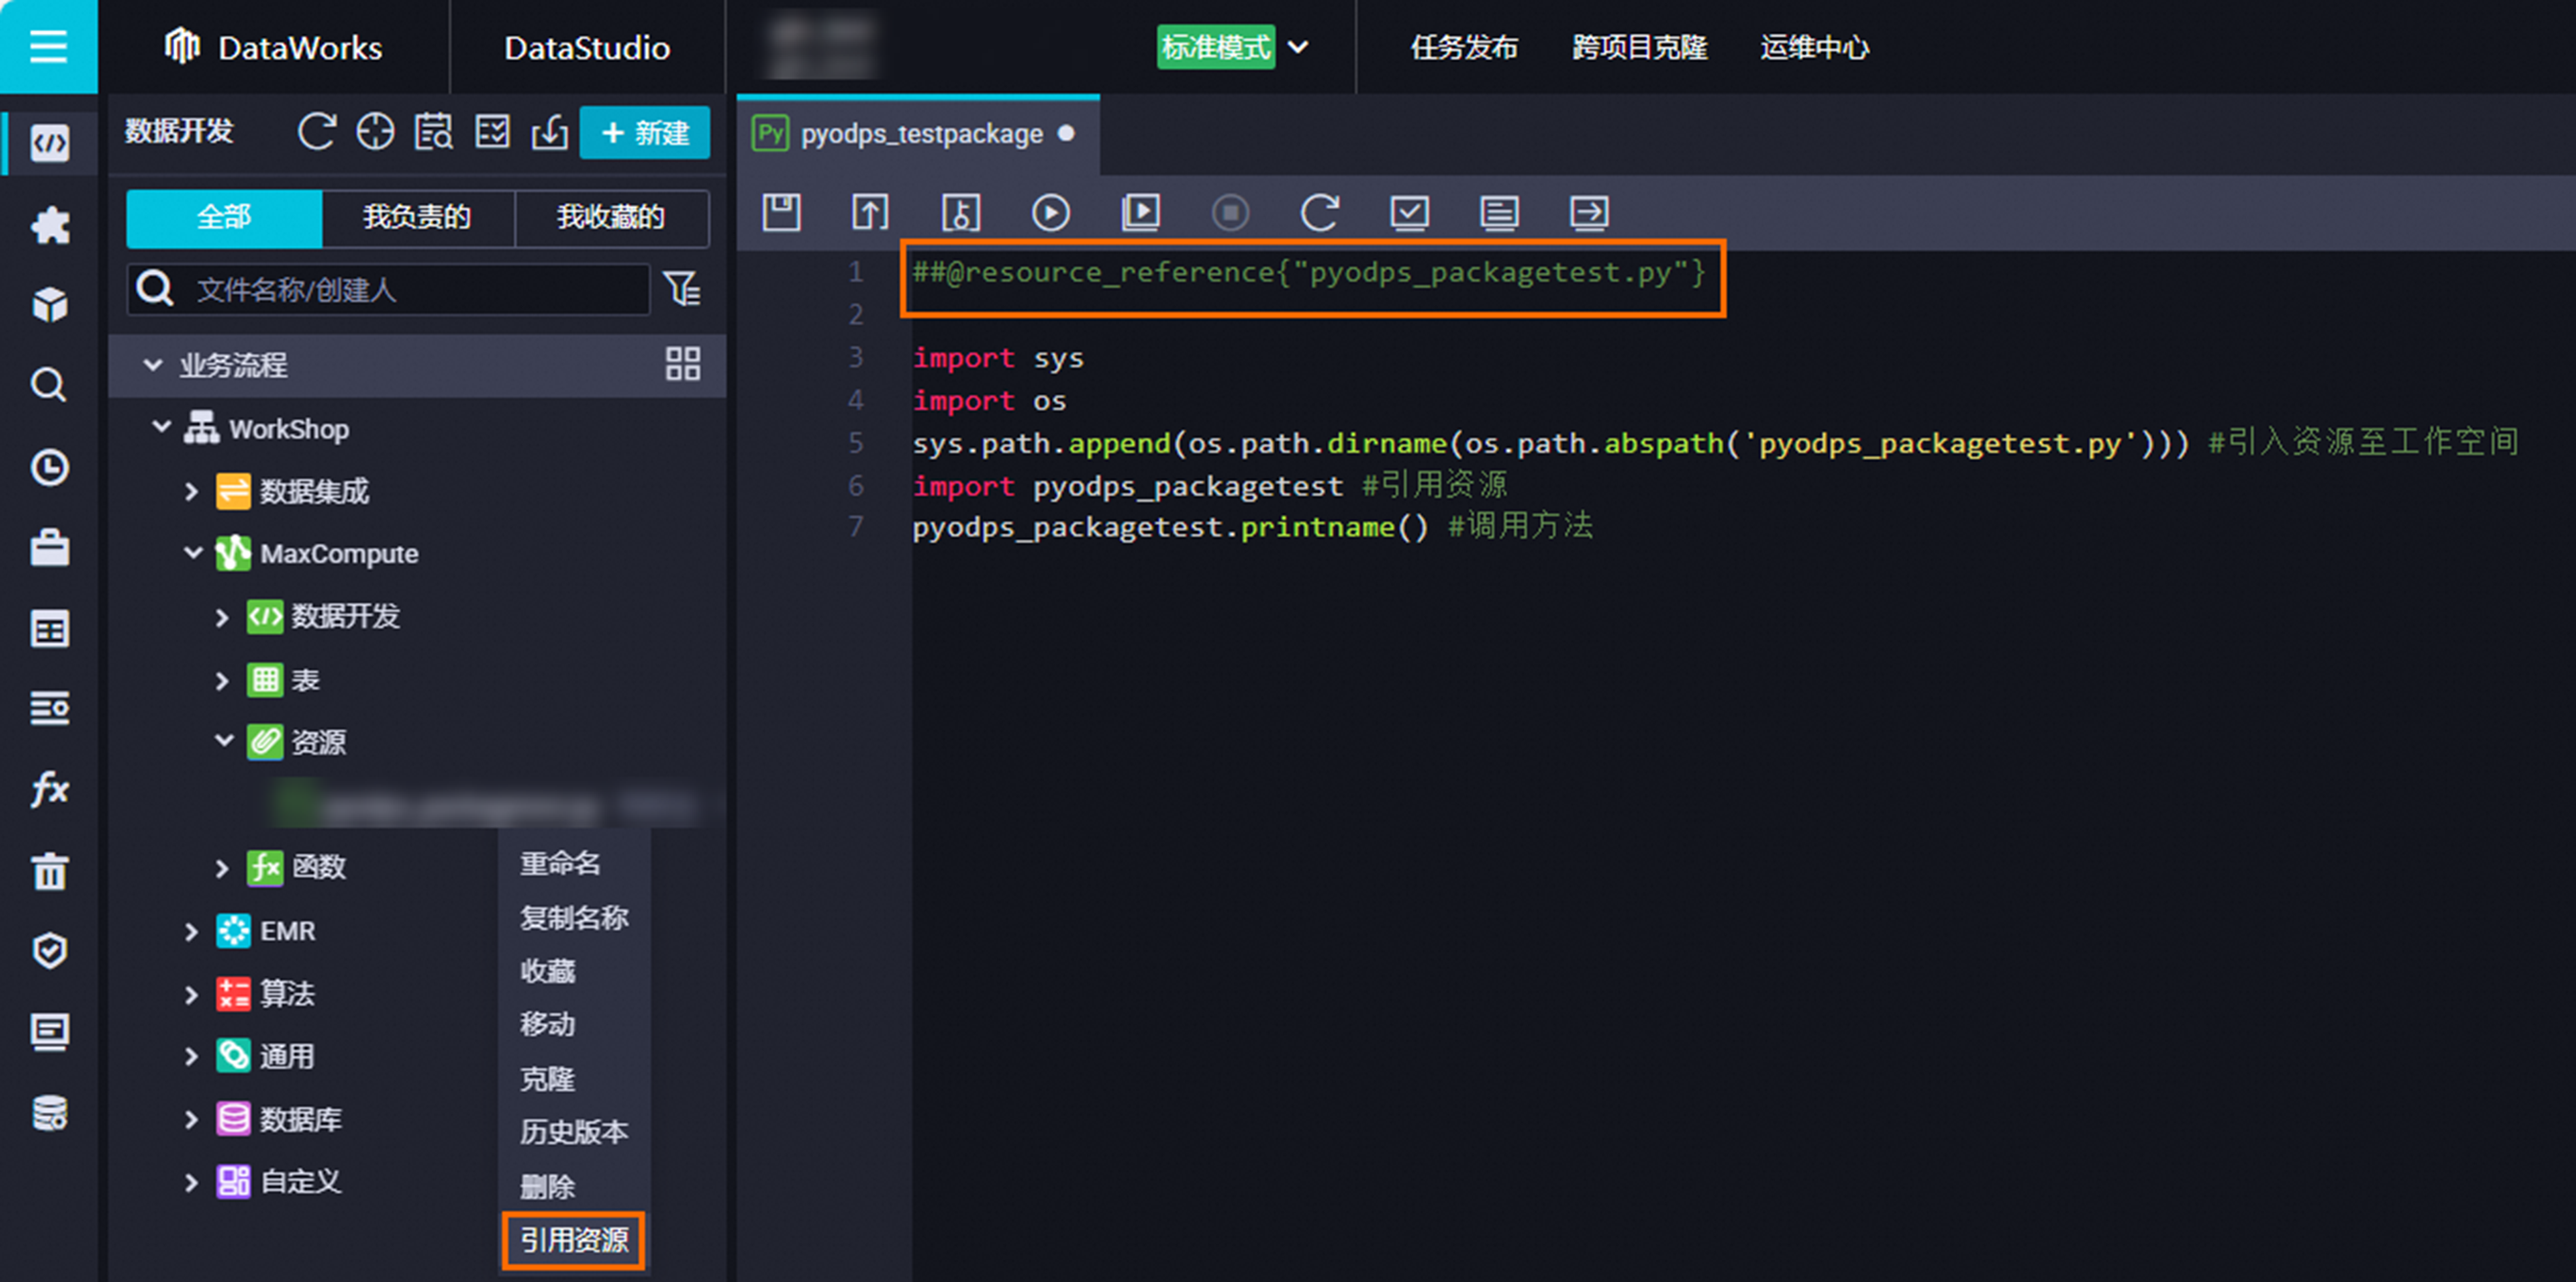Open the cube sidebar icon
The width and height of the screenshot is (2576, 1282).
[x=49, y=305]
